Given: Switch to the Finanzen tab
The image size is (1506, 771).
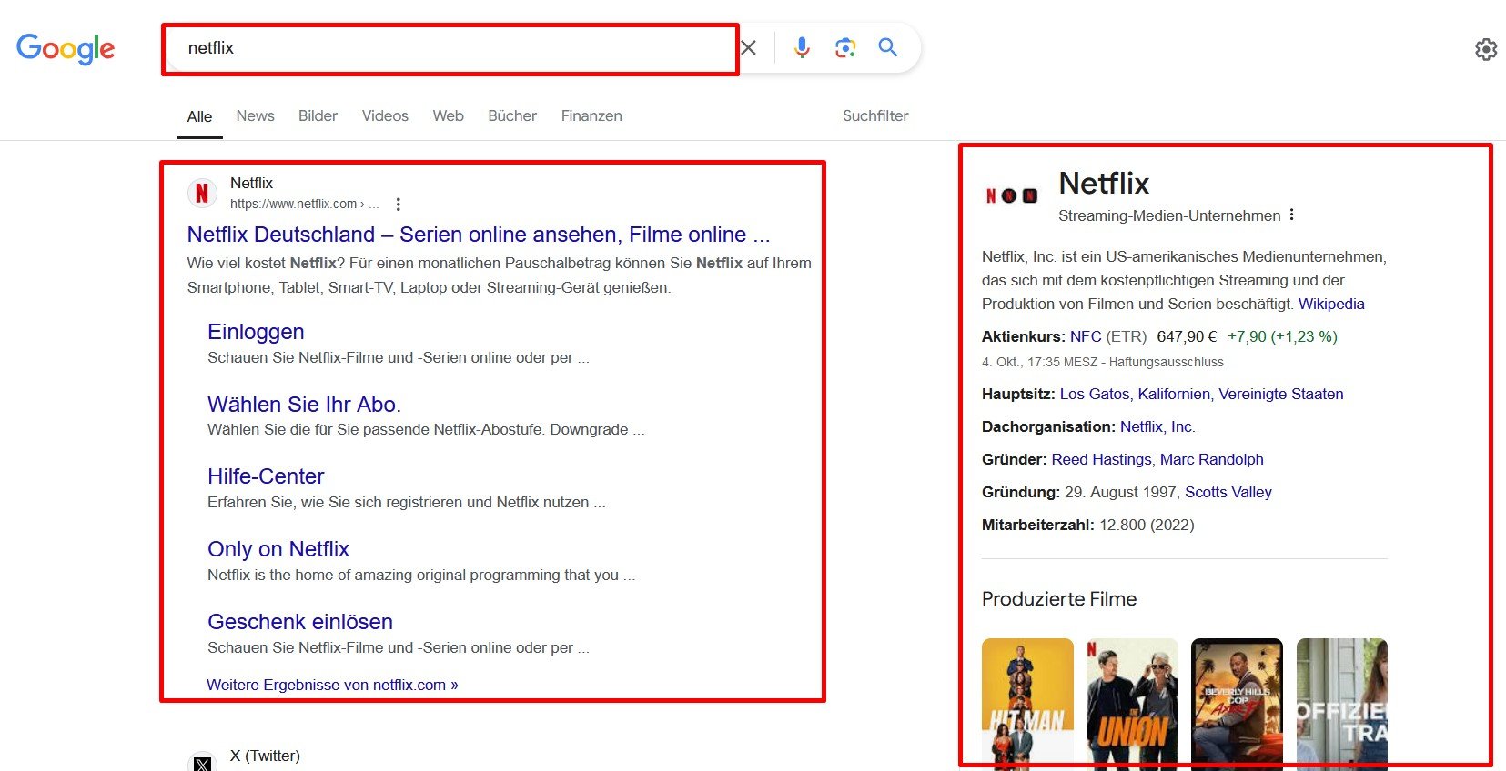Looking at the screenshot, I should (x=591, y=115).
